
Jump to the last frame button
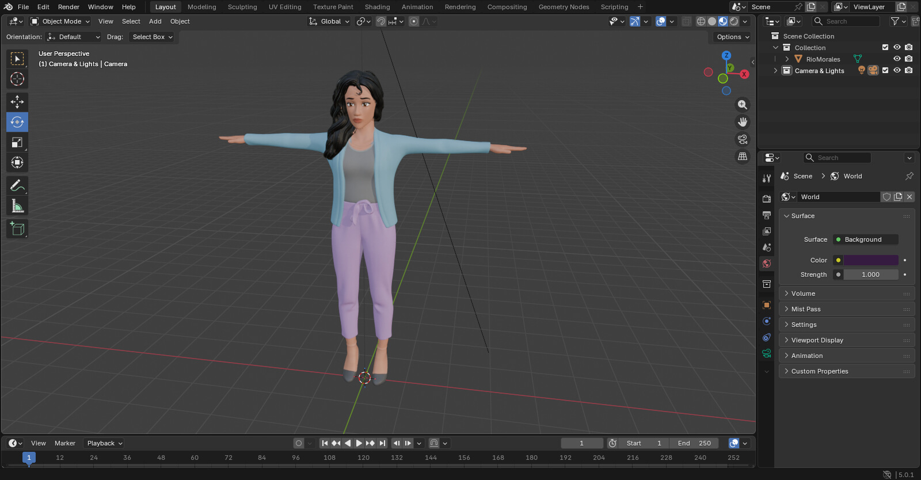(x=382, y=443)
